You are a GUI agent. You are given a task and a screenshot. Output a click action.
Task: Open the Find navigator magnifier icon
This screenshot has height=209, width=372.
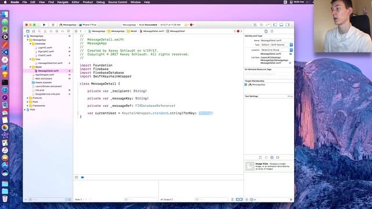(40, 31)
